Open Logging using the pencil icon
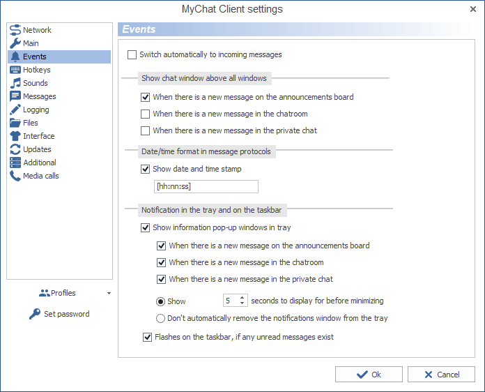The width and height of the screenshot is (485, 392). click(x=15, y=110)
